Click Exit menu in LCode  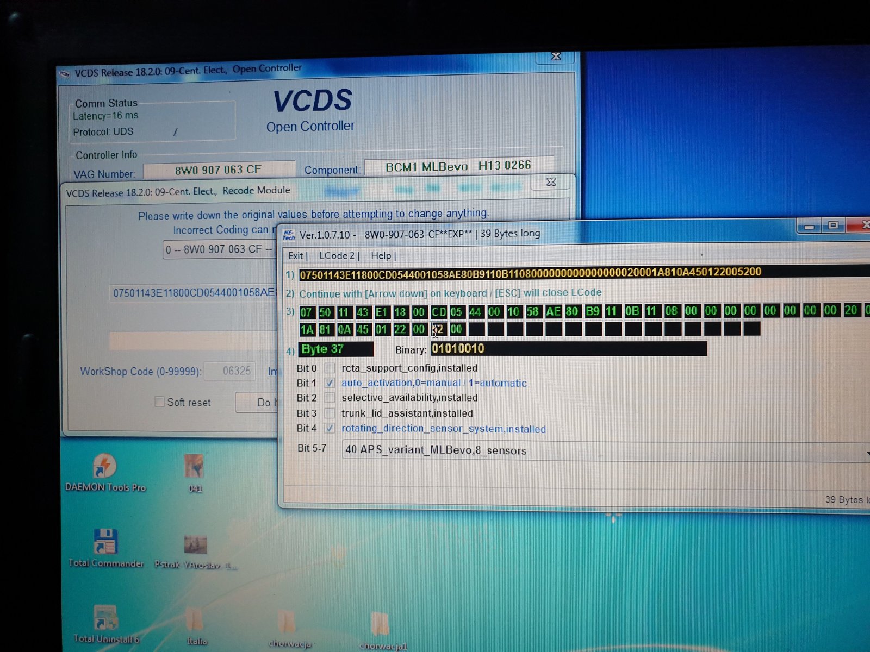(x=295, y=255)
